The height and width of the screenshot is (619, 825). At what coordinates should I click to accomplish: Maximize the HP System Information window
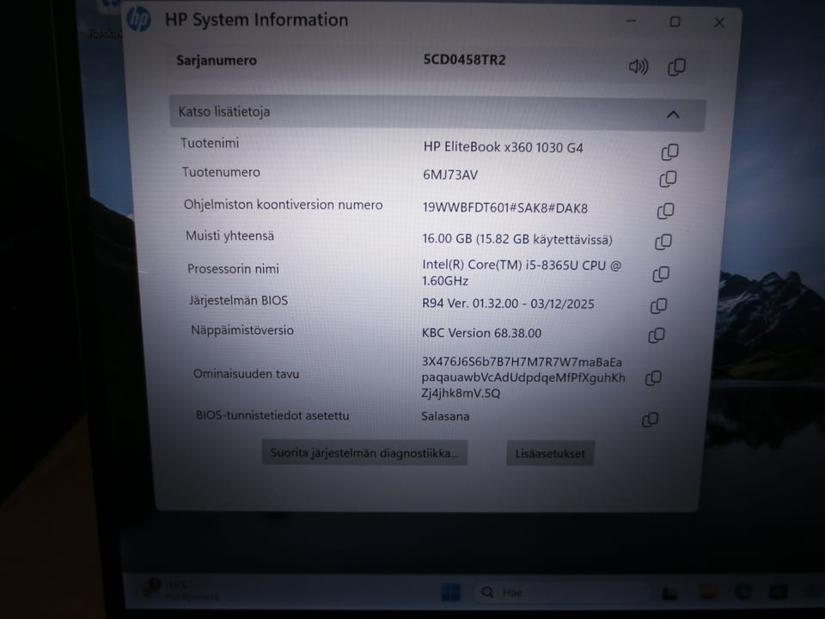675,21
